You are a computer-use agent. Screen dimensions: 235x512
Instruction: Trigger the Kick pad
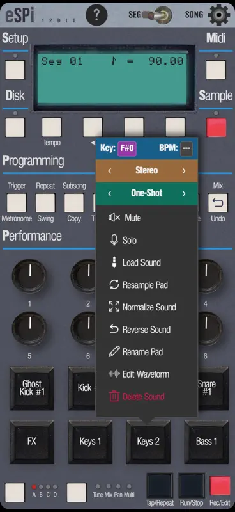[x=82, y=388]
